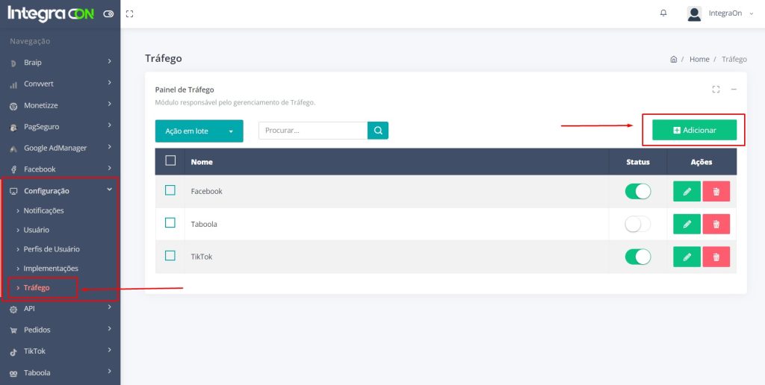Edit the Facebook traffic entry
Image resolution: width=765 pixels, height=385 pixels.
(687, 192)
